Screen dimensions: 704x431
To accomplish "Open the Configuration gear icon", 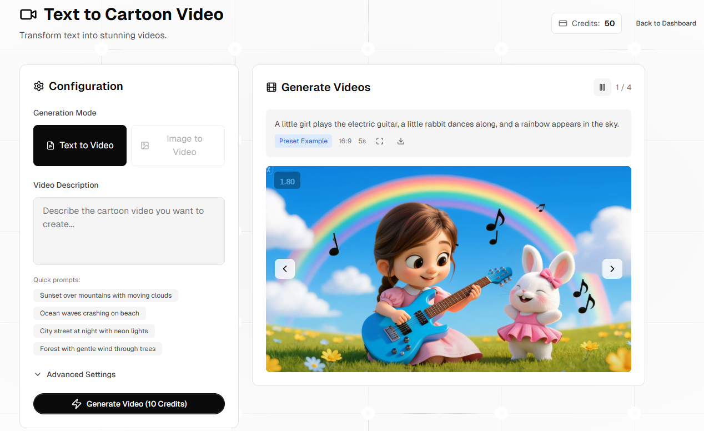I will [38, 86].
